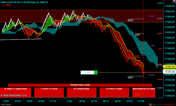Click 06:31 on the time axis
Viewport: 176px width, 106px height.
click(106, 101)
